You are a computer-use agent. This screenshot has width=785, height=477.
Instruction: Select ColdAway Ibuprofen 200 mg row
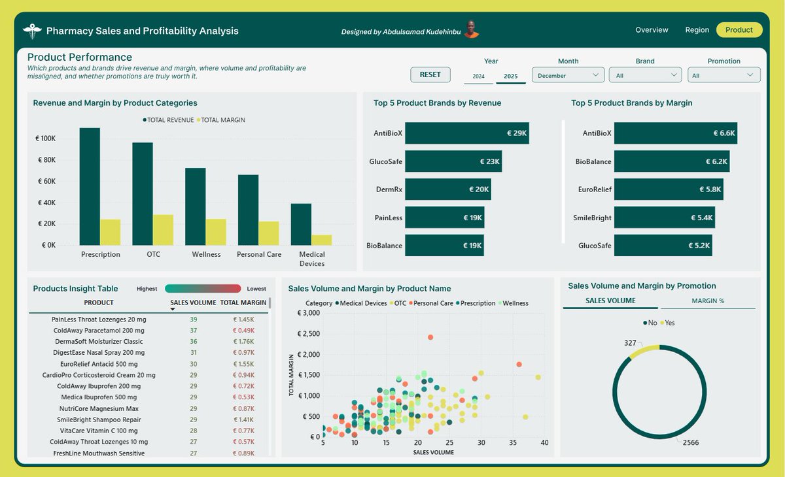coord(148,386)
